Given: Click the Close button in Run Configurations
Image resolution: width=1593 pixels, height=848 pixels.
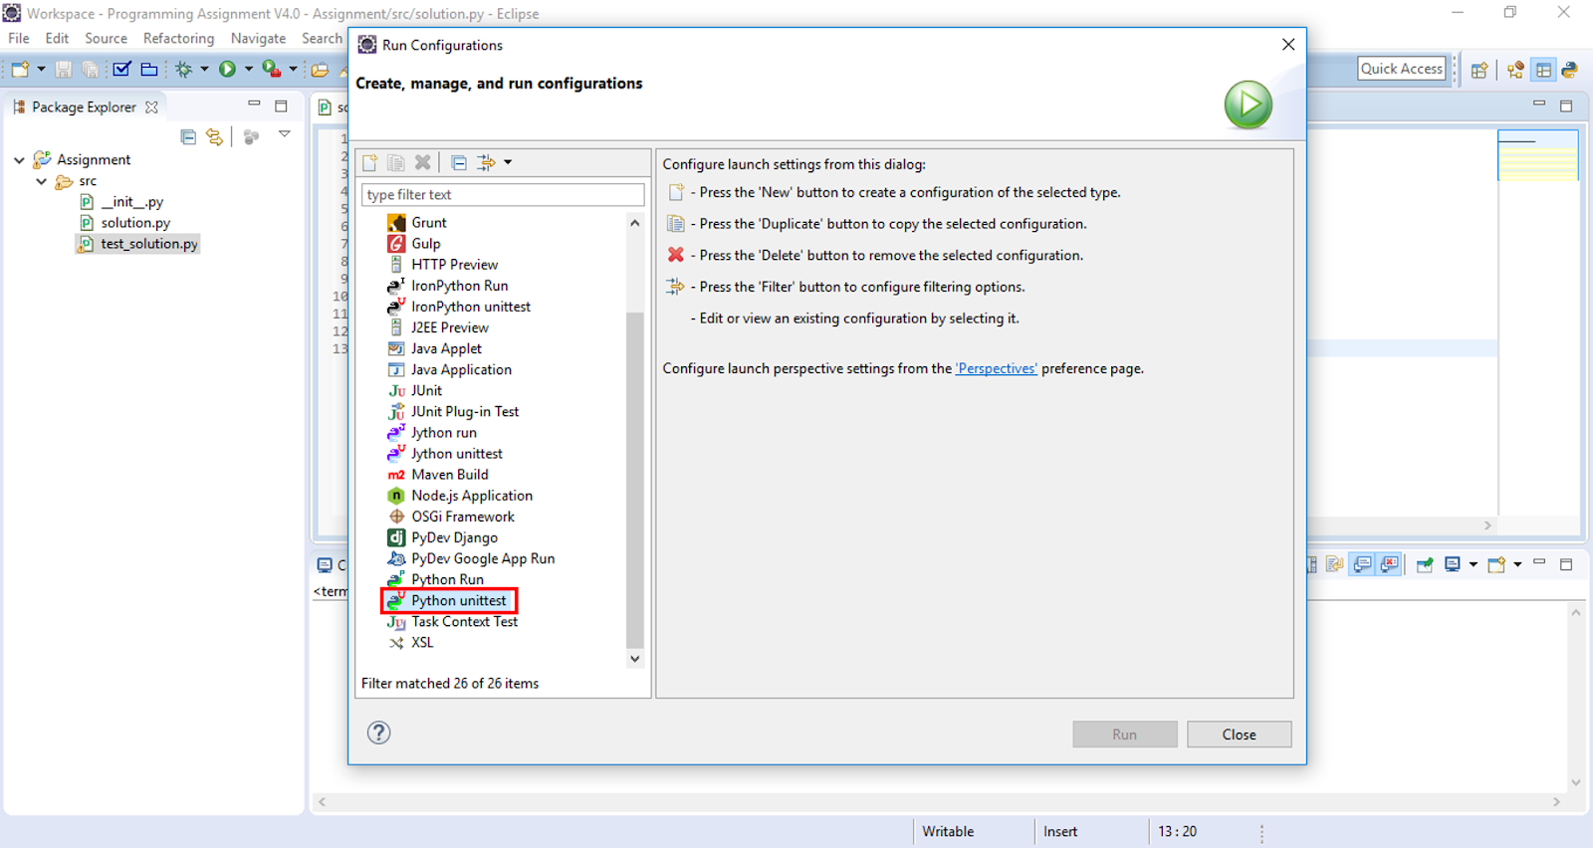Looking at the screenshot, I should (x=1239, y=735).
